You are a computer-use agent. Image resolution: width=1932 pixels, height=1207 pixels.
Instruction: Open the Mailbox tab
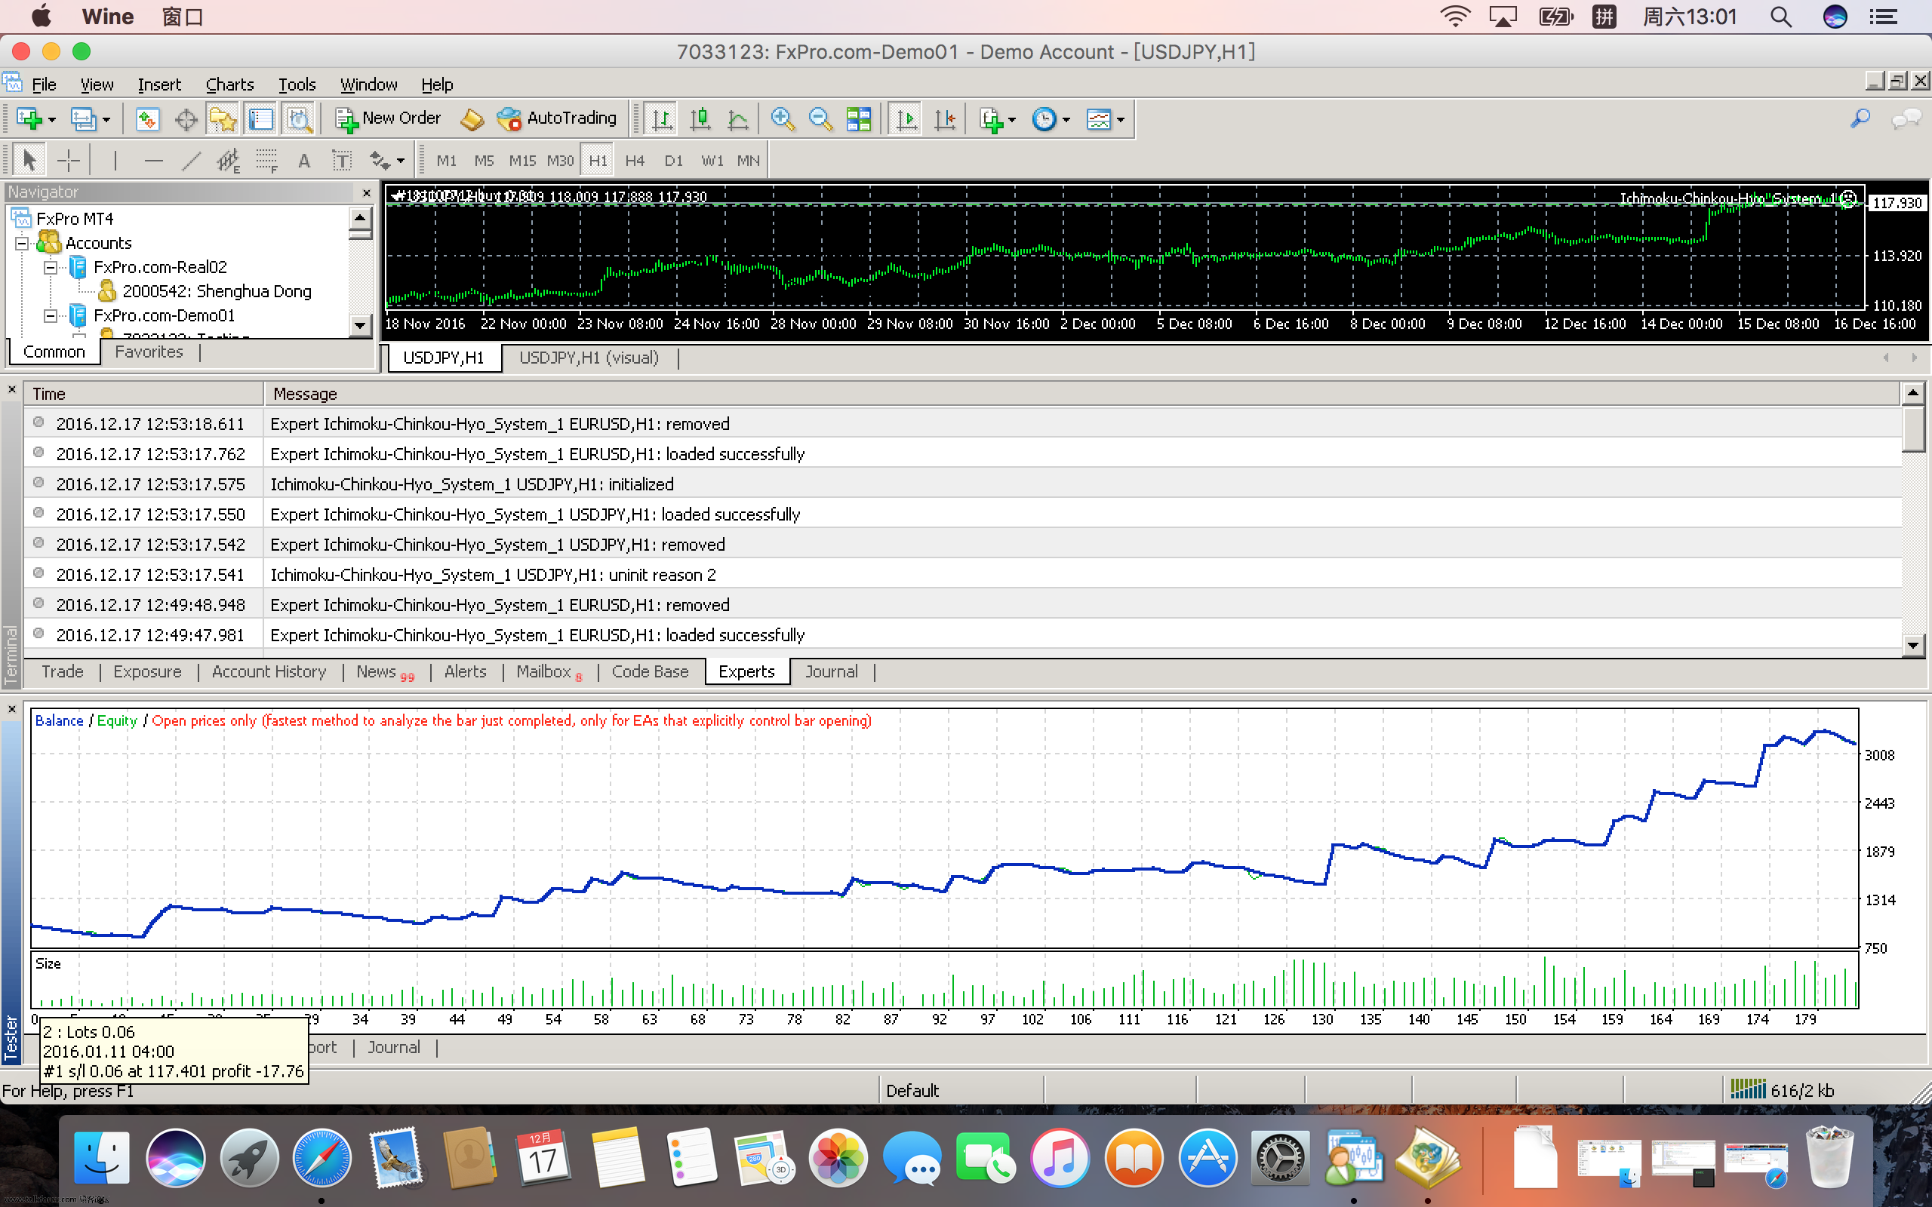tap(549, 671)
